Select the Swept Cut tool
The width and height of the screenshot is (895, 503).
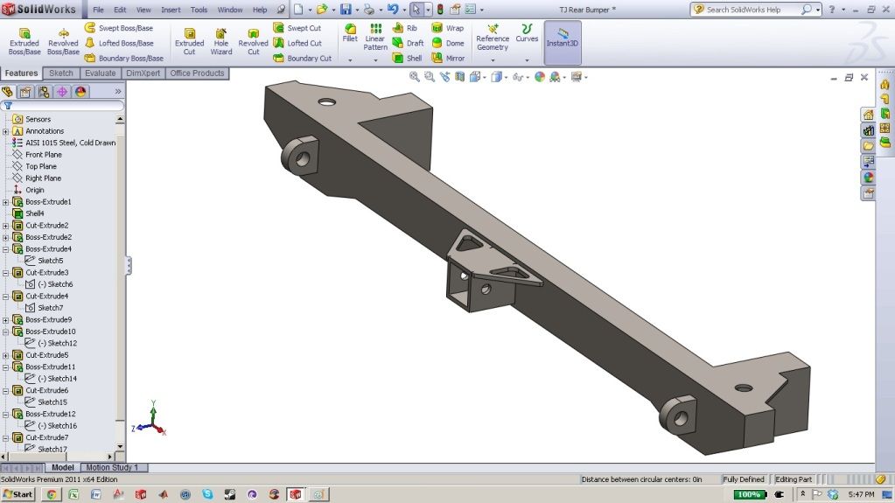(297, 27)
